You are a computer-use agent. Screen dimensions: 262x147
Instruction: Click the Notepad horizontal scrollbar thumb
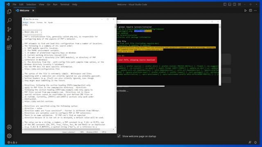(62, 129)
